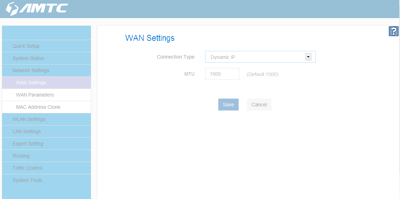Screen dimensions: 400x199
Task: Open the WAN Parameters submenu item
Action: pyautogui.click(x=46, y=95)
